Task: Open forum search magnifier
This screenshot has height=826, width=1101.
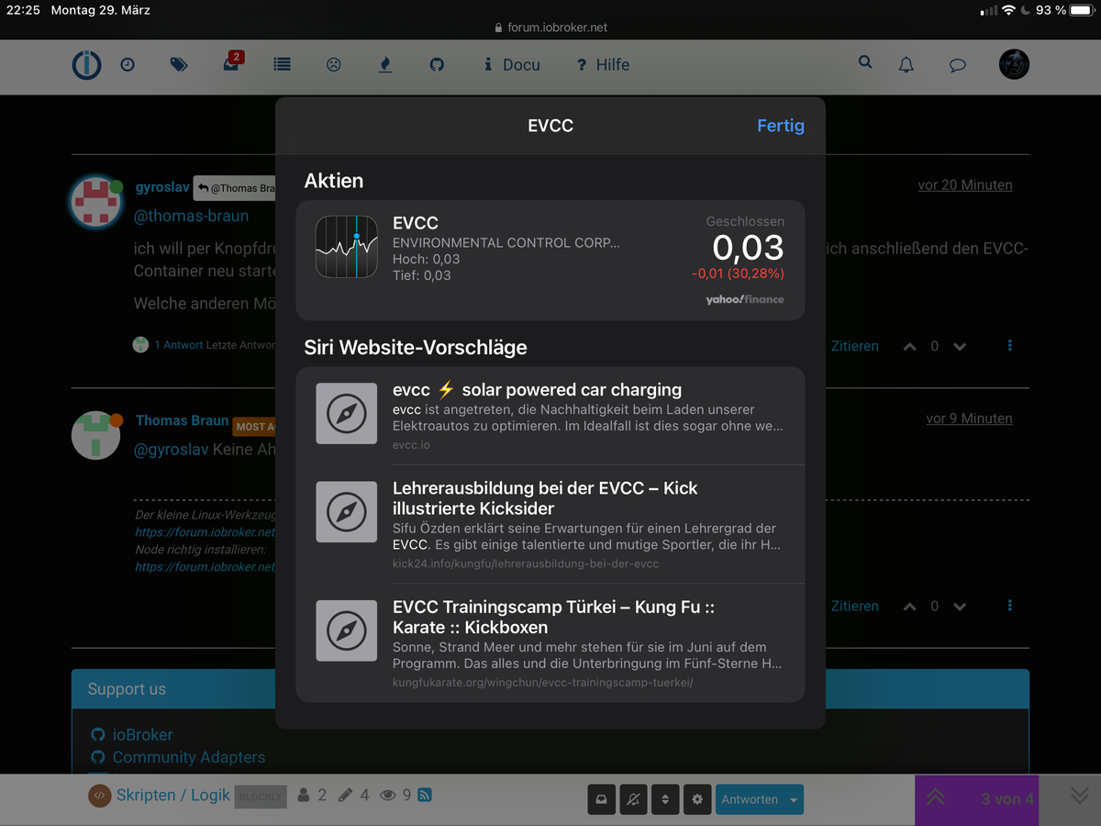Action: tap(865, 63)
